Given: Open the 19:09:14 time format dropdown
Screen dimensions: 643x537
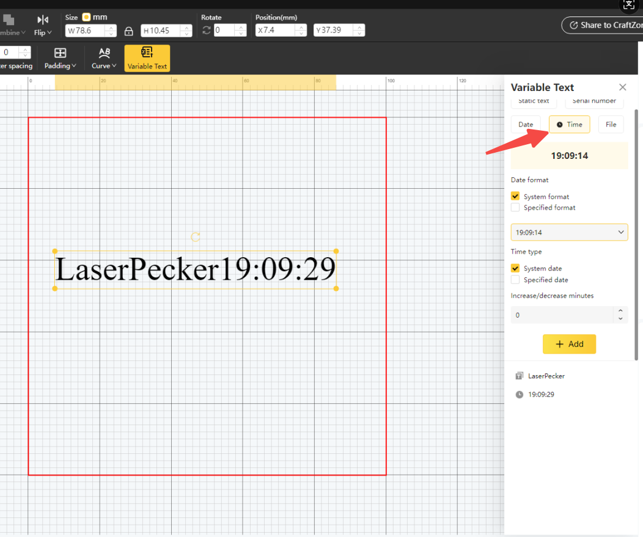Looking at the screenshot, I should click(x=569, y=232).
